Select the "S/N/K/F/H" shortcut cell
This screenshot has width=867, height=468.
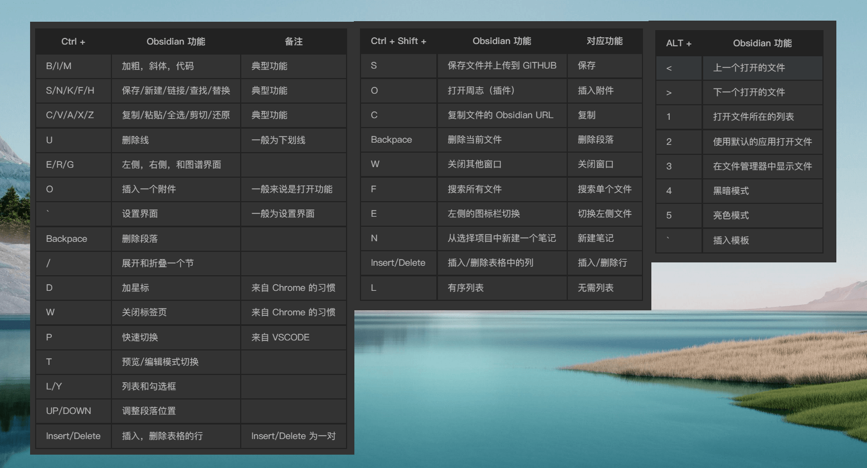click(70, 90)
